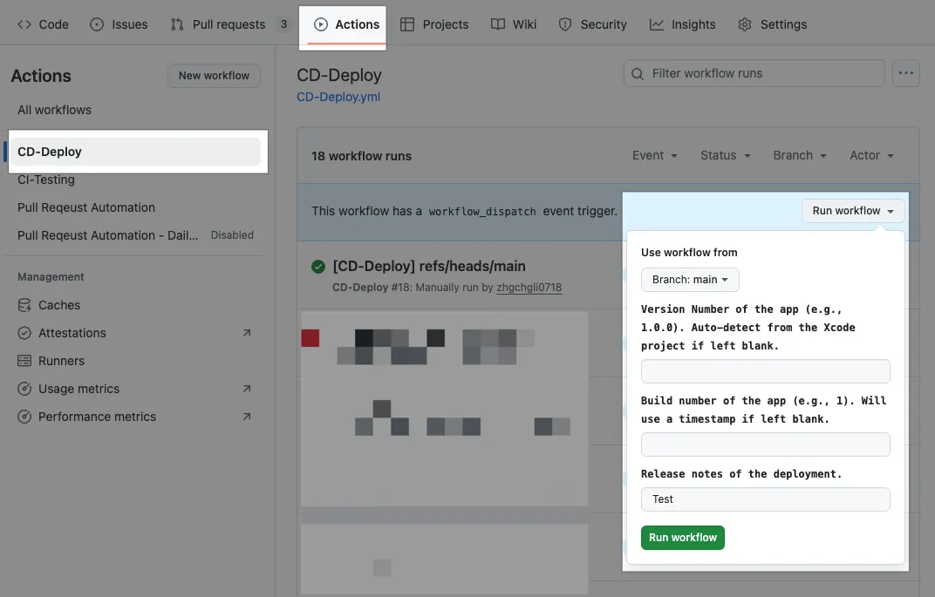Image resolution: width=935 pixels, height=597 pixels.
Task: Open Caches from the database icon
Action: coord(24,305)
